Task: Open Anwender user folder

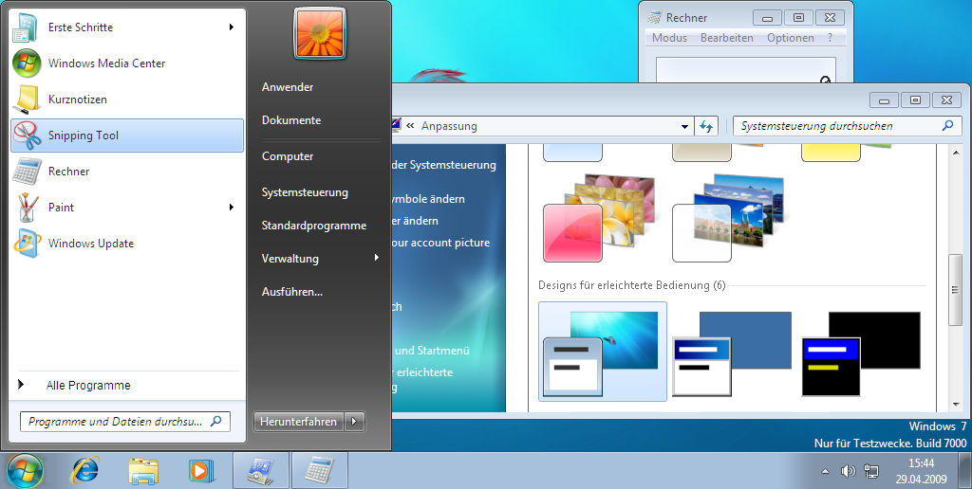Action: 288,86
